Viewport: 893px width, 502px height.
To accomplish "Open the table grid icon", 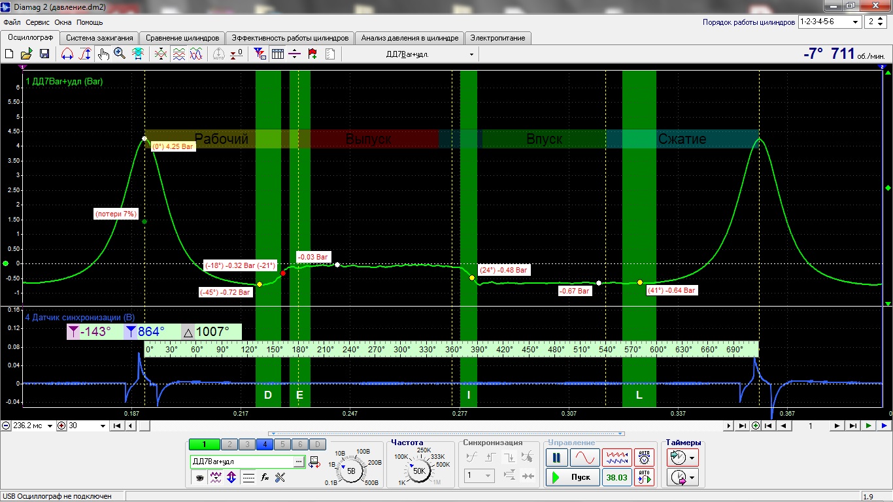I will pyautogui.click(x=277, y=54).
